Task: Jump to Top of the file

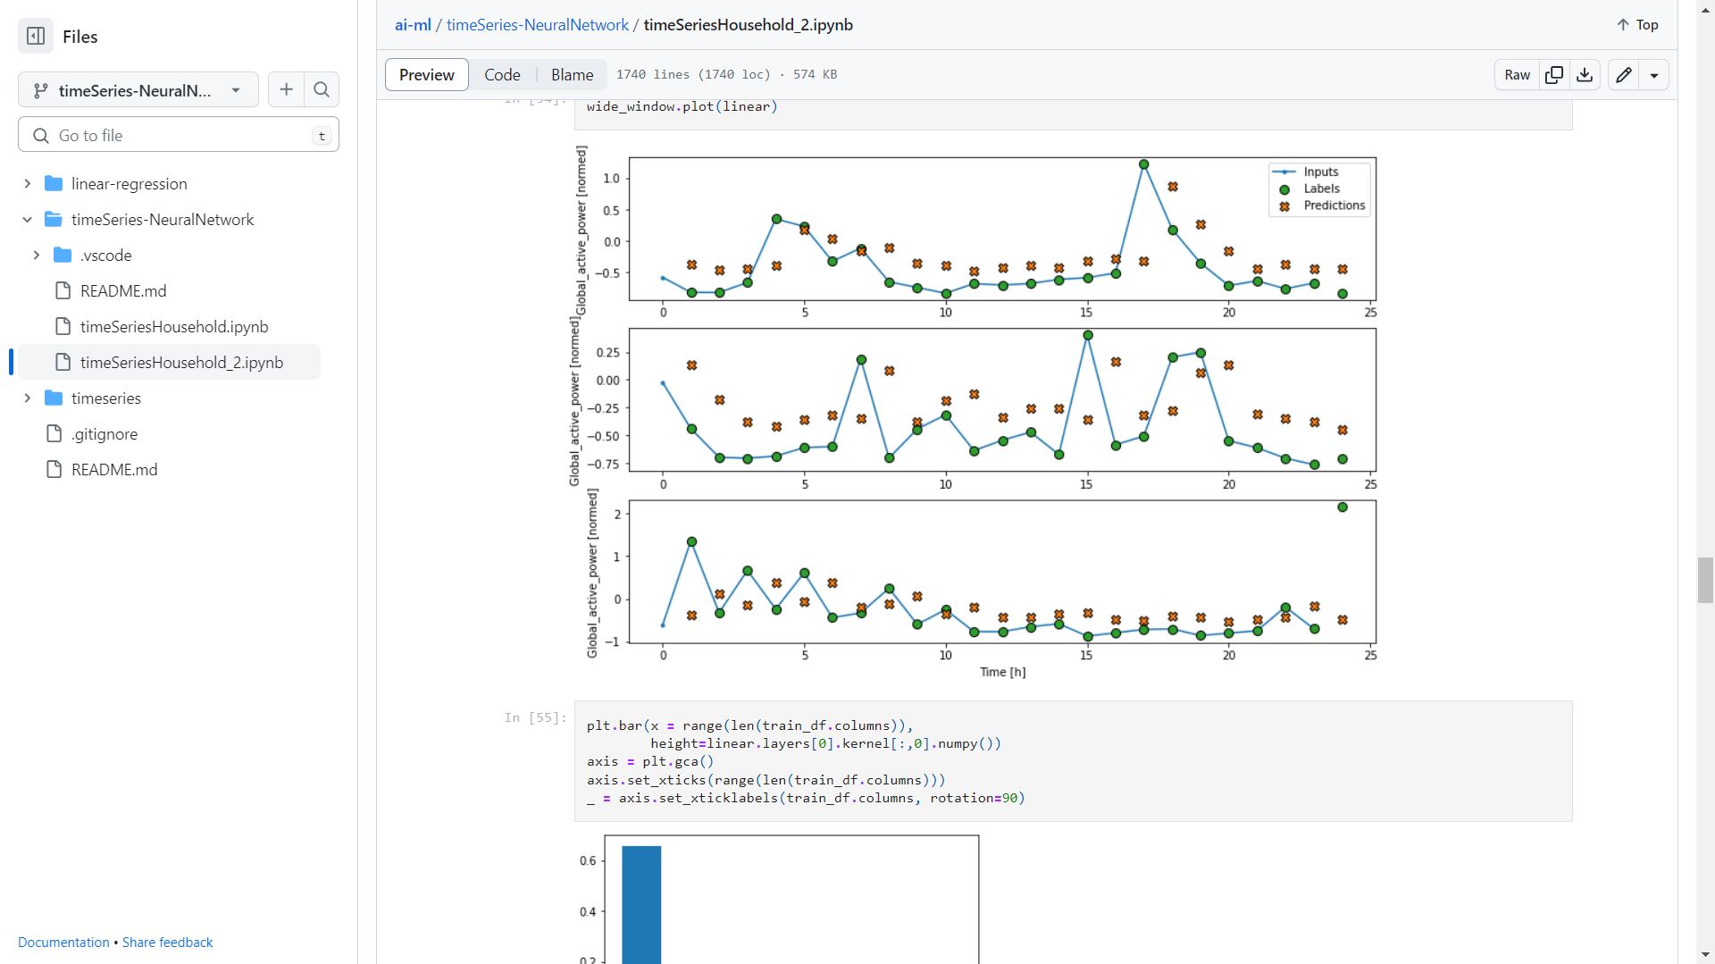Action: coord(1637,25)
